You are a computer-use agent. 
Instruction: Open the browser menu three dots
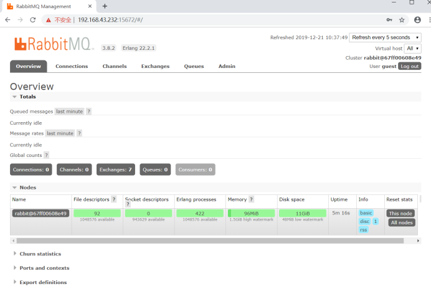pos(429,20)
